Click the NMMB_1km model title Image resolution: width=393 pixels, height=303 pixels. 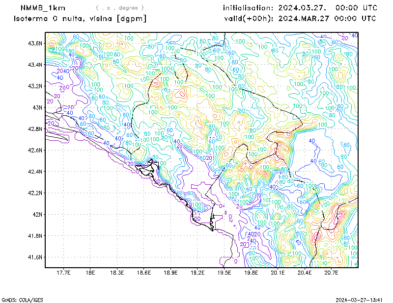tap(43, 8)
